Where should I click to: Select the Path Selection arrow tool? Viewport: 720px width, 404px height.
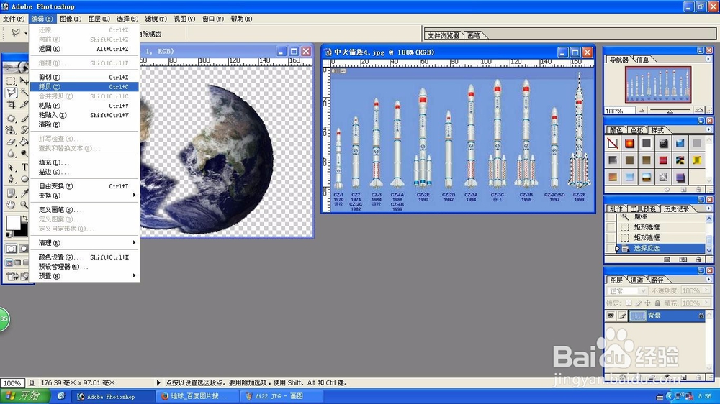[11, 167]
